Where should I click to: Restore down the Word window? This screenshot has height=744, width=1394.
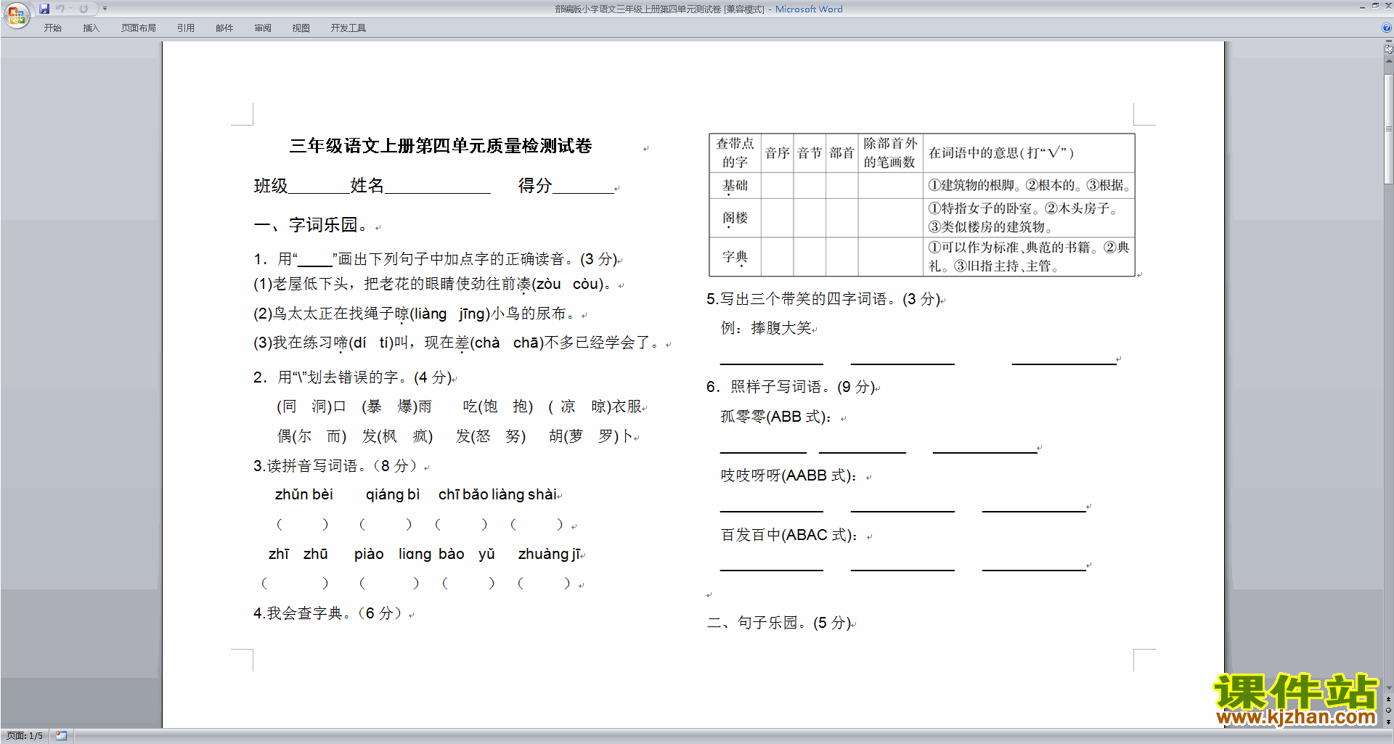click(x=1375, y=7)
